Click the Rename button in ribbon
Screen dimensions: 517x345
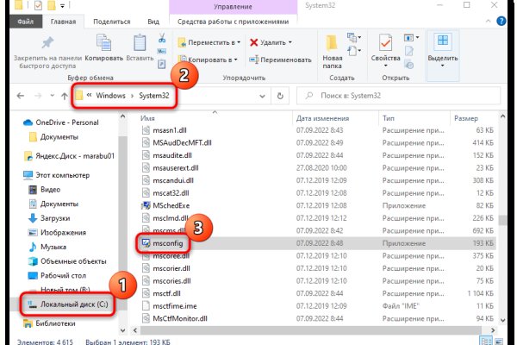point(276,61)
